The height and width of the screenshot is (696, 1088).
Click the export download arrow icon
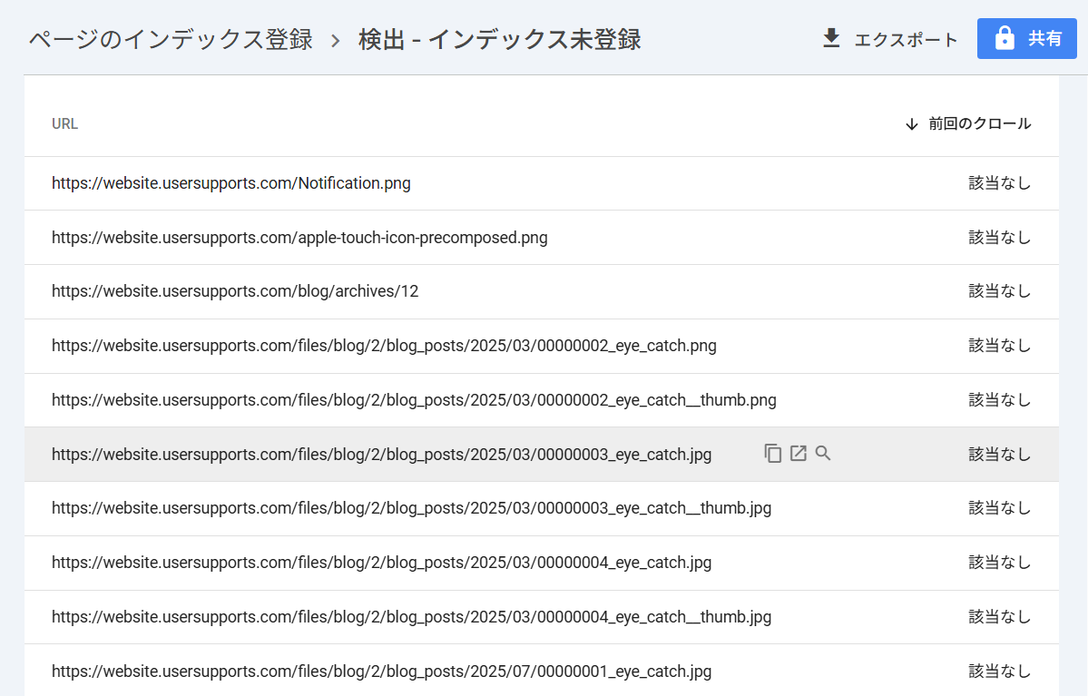(831, 39)
